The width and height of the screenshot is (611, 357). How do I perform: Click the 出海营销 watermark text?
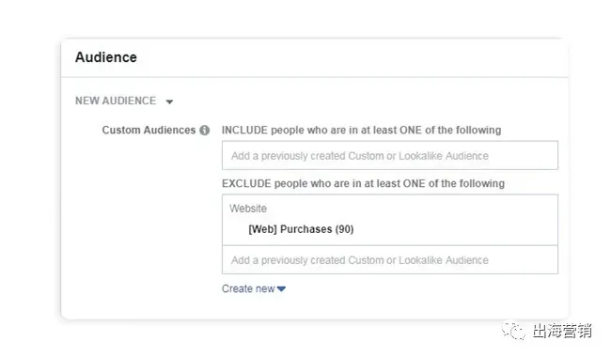561,331
